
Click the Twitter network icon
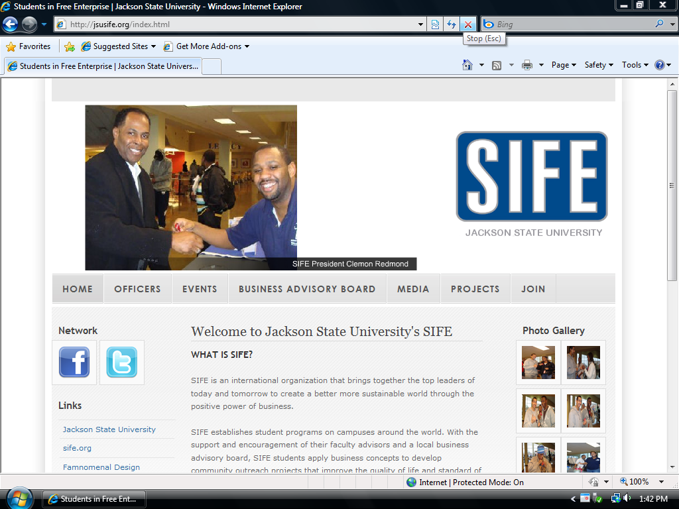click(x=122, y=363)
